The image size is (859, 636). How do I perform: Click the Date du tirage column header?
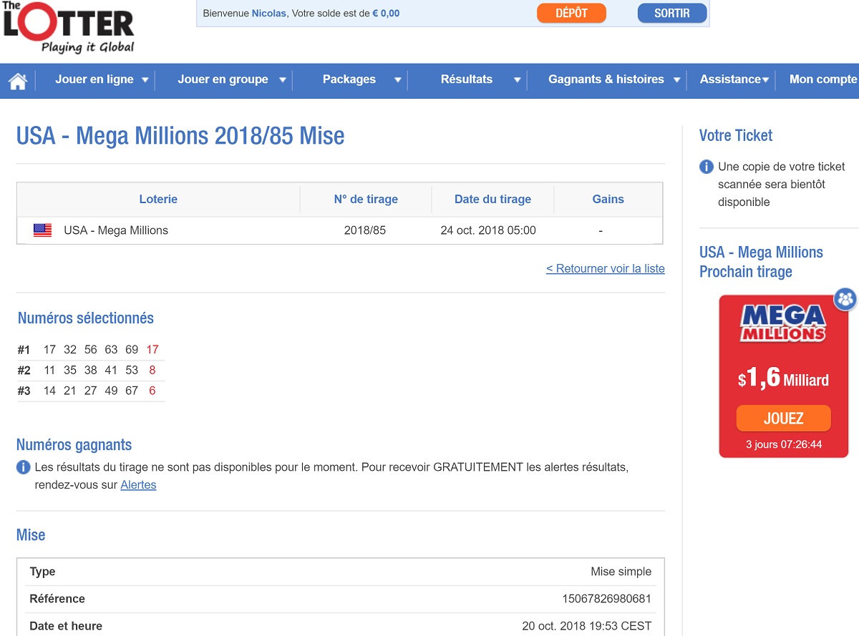[x=492, y=200]
